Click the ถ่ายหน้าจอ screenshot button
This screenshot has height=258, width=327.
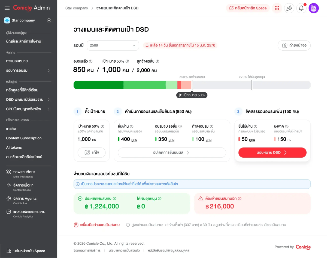[294, 45]
